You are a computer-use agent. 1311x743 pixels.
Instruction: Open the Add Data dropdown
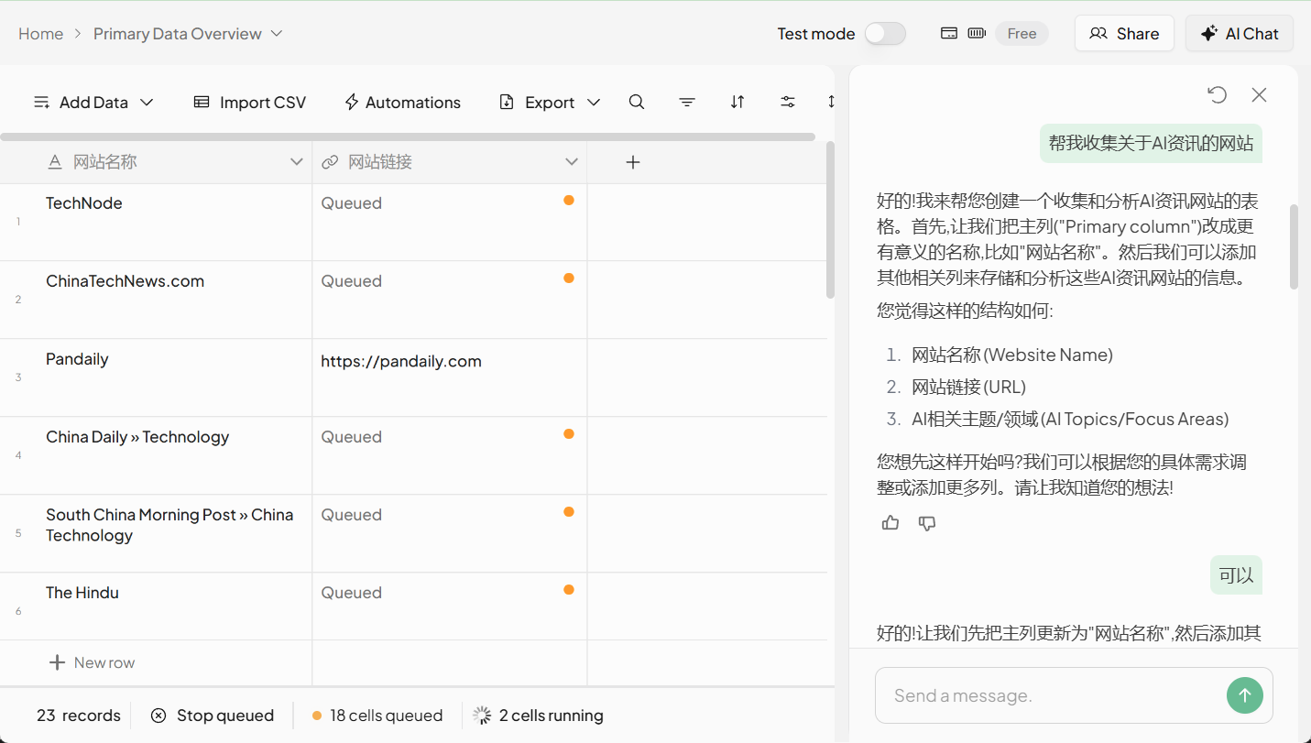tap(93, 103)
